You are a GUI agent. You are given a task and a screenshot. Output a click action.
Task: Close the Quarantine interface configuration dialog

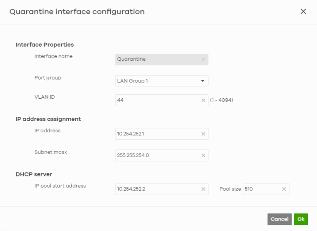[303, 12]
